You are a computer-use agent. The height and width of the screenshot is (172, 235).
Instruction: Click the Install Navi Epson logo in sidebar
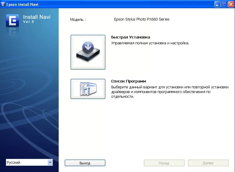pos(12,21)
